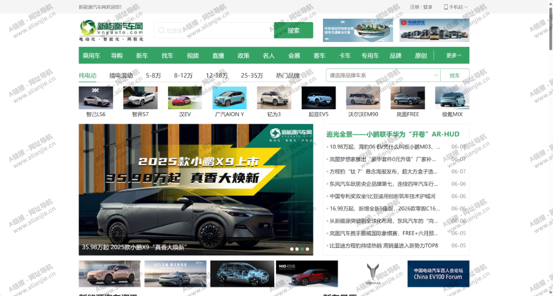Select the 热门品牌 tab

288,76
